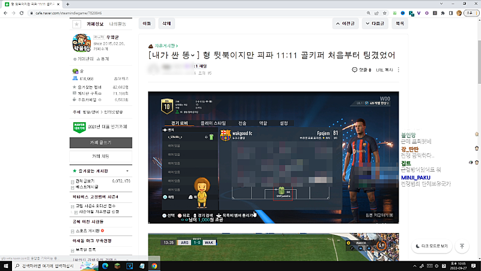Select the active browser tab
This screenshot has height=271, width=481.
coord(31,4)
